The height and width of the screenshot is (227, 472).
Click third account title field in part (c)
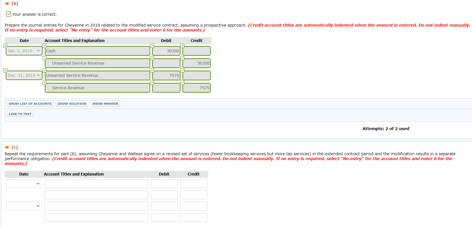(x=96, y=206)
